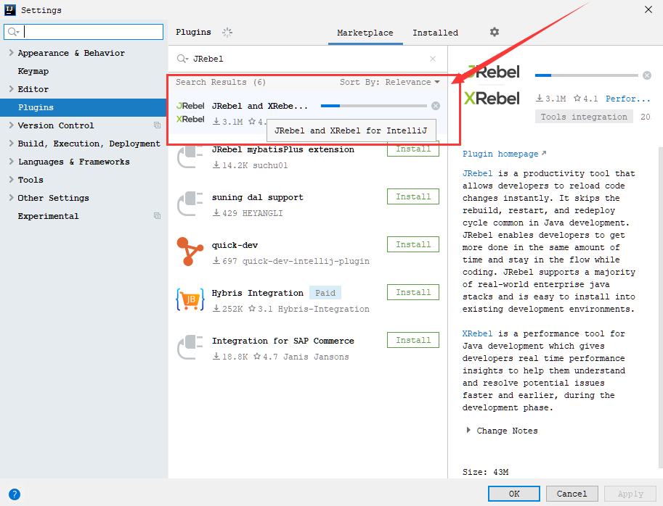Focus the settings search field
Viewport: 663px width, 506px height.
pos(84,32)
